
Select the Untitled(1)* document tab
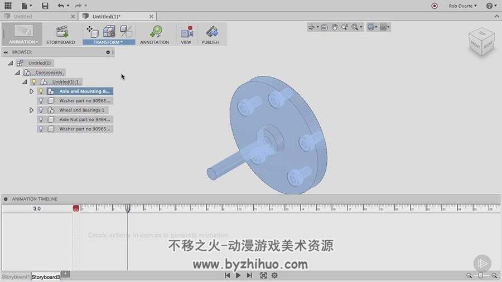[107, 16]
